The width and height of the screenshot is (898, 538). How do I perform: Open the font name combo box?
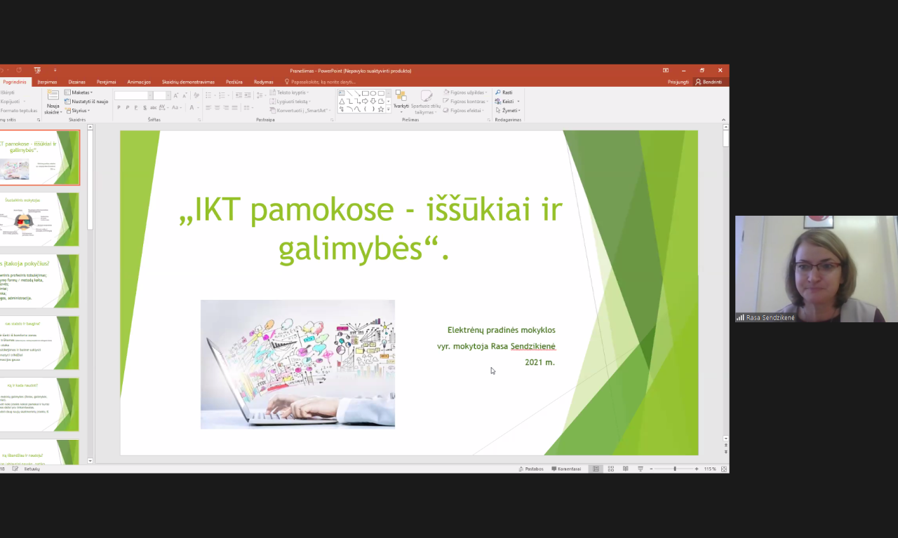click(x=132, y=95)
